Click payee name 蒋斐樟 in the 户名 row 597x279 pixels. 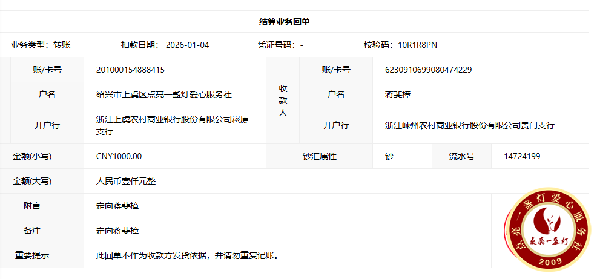coord(398,94)
